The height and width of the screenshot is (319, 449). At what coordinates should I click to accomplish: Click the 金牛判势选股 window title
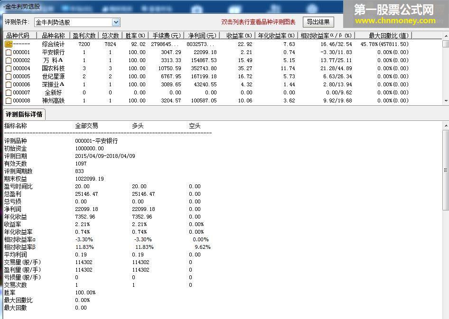[22, 6]
